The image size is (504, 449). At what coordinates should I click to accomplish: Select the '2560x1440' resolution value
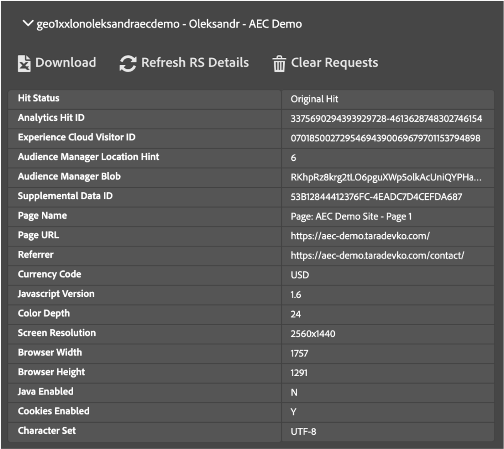[313, 334]
